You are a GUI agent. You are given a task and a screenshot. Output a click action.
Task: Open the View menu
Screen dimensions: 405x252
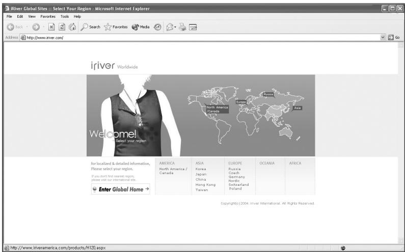(32, 16)
